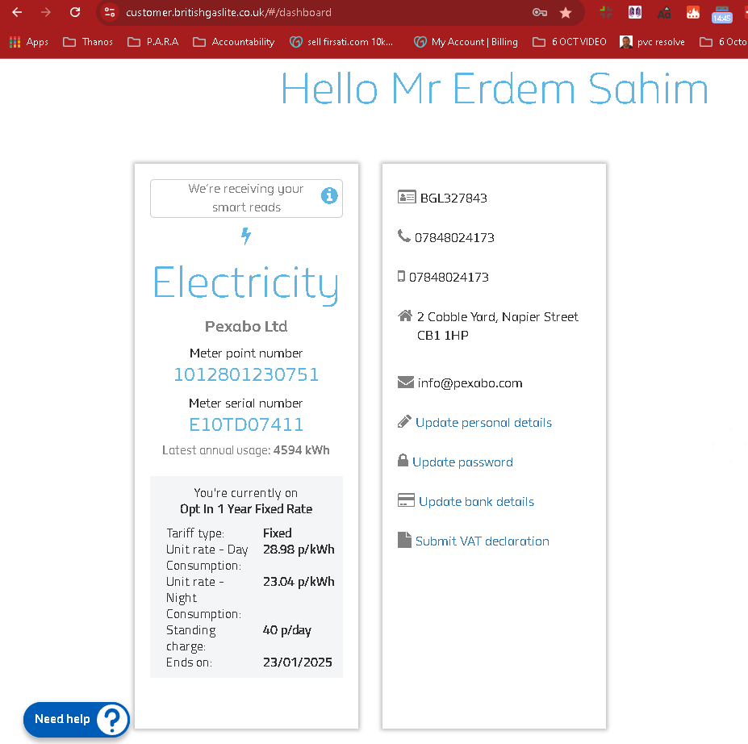Click the smart reads info icon
Screen dimensions: 748x744
point(329,195)
